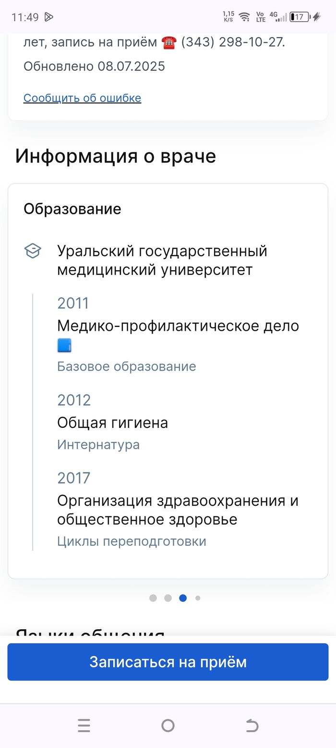
Task: Tap the red telephone icon
Action: click(169, 42)
